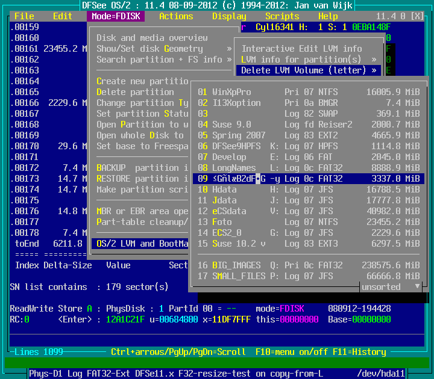Expand LVM info for partition(s) submenu
Viewport: 434px width, 379px height.
(x=309, y=60)
